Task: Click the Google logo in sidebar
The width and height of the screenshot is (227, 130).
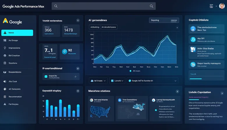Action: [x=13, y=22]
